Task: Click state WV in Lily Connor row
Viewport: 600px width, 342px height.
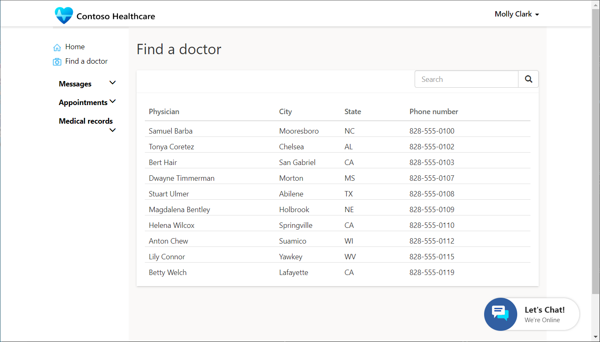Action: click(x=350, y=257)
